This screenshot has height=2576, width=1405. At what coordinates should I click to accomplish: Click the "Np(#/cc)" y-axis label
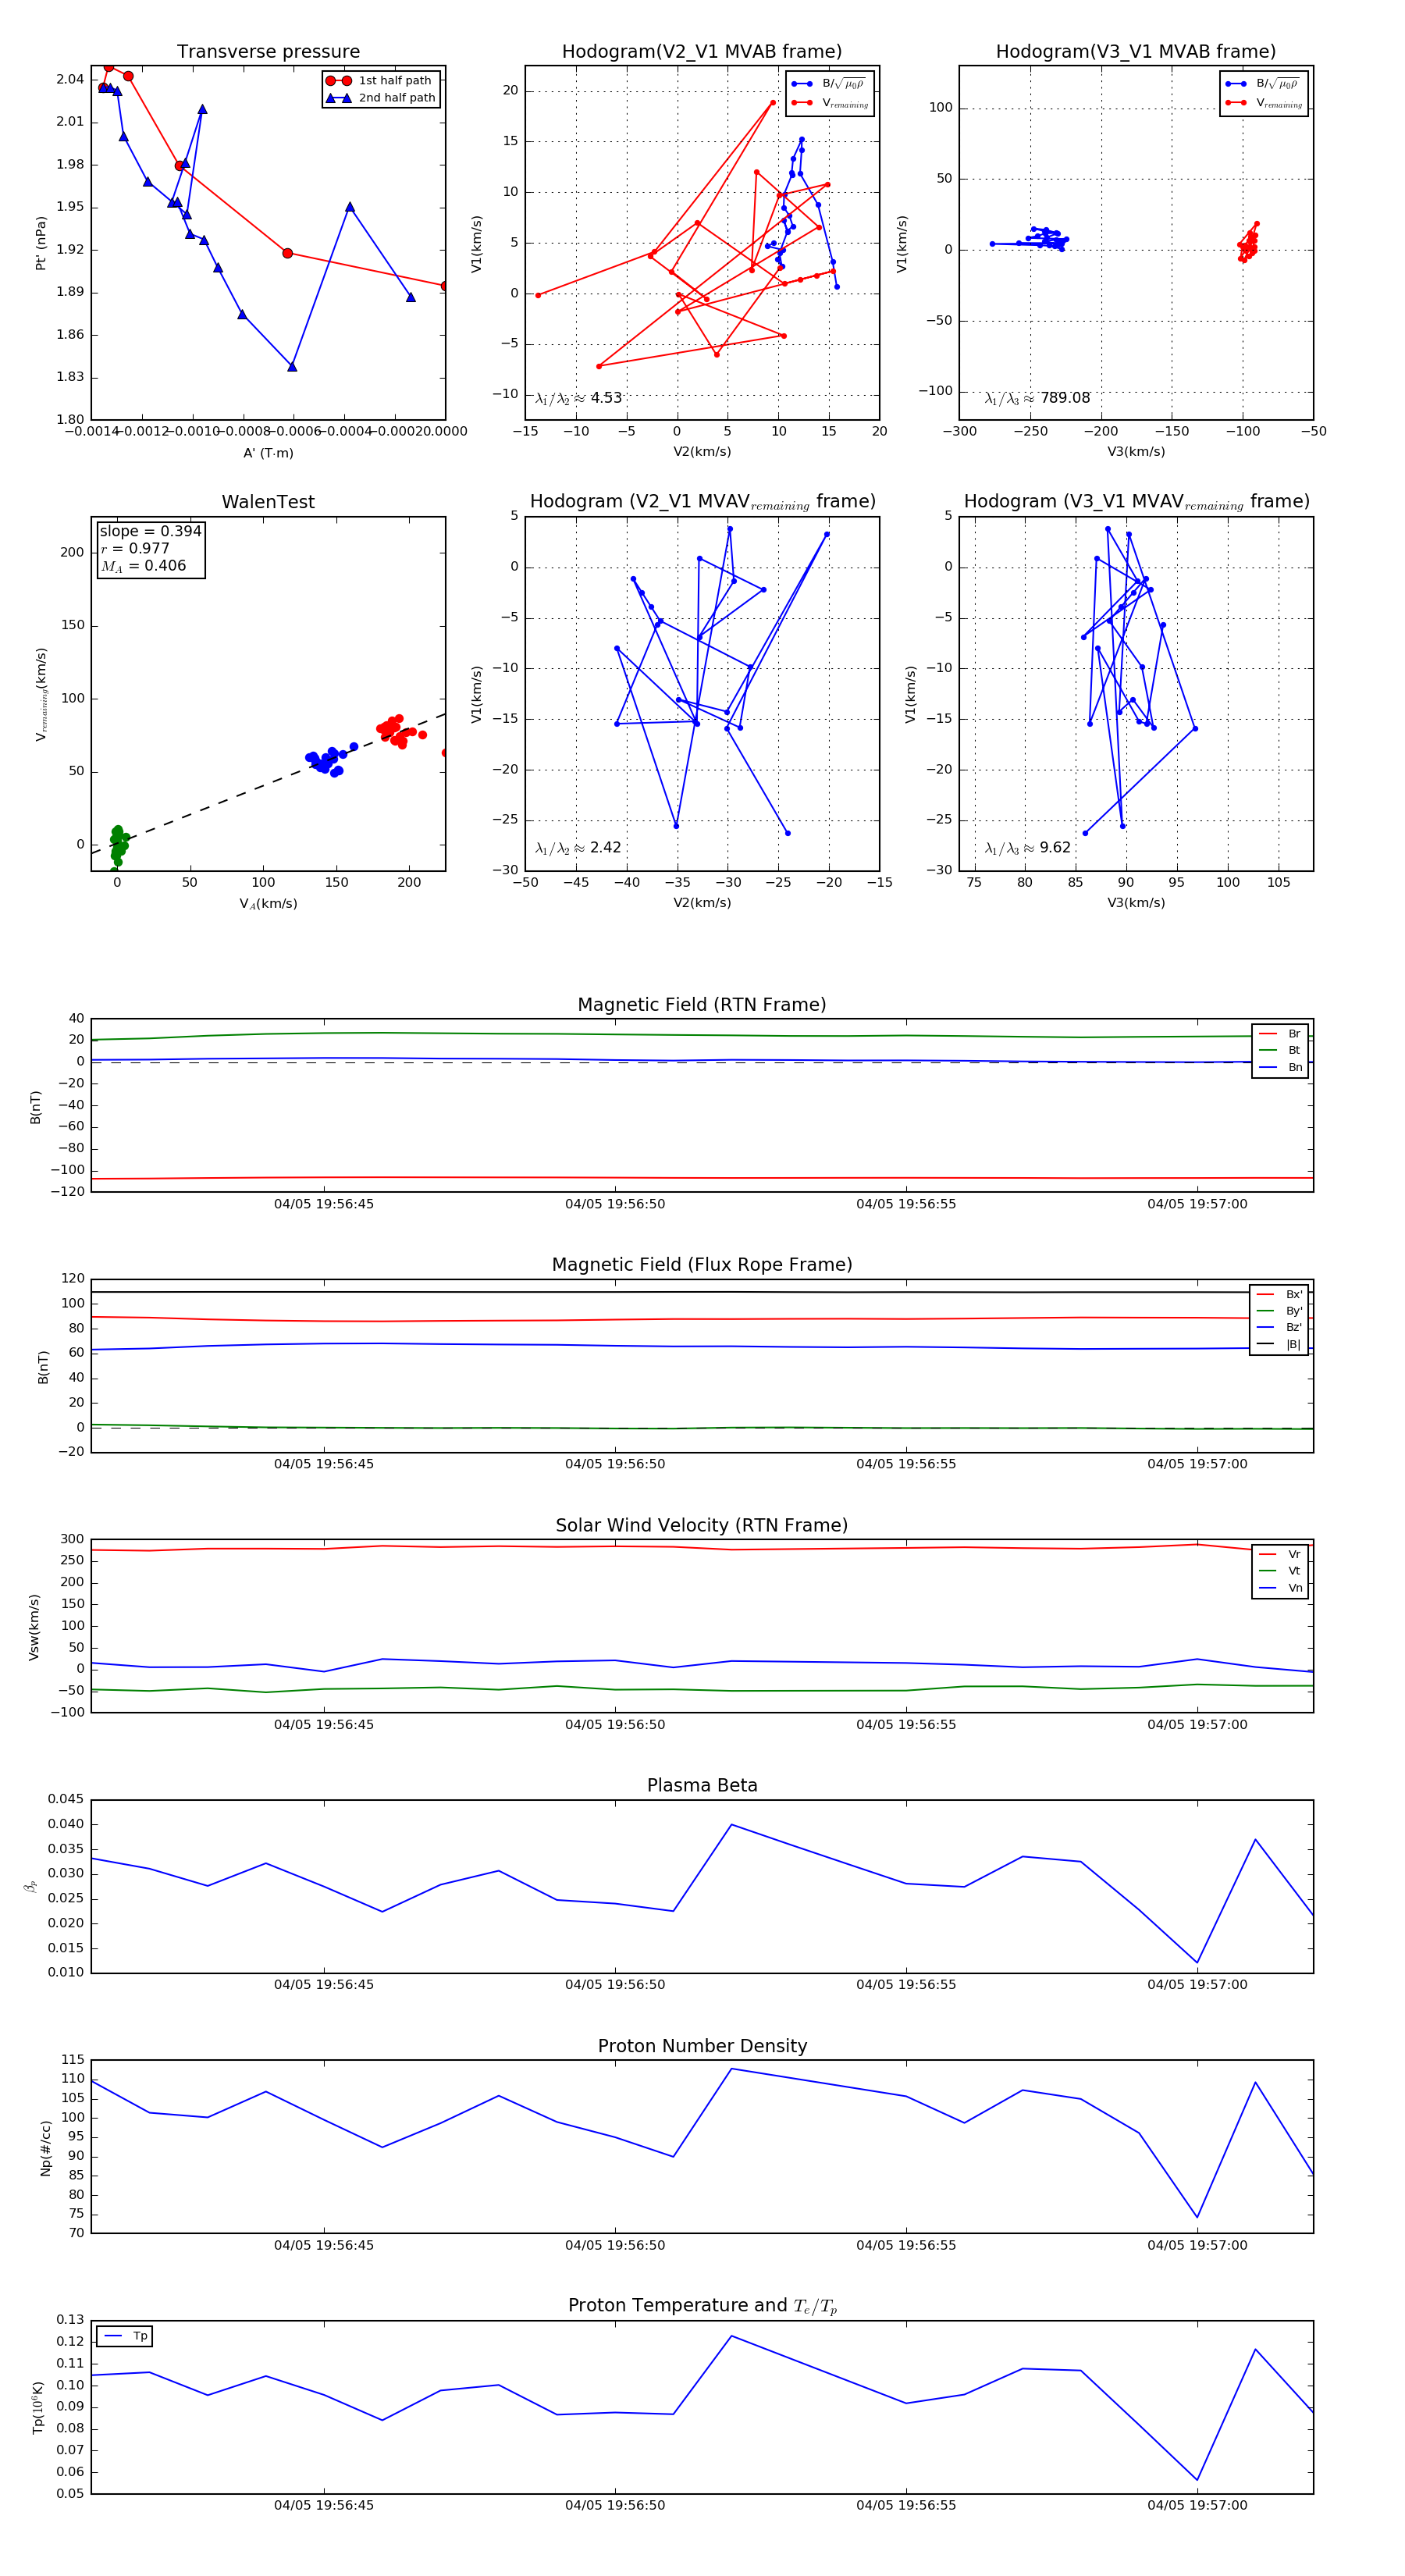click(x=45, y=2148)
